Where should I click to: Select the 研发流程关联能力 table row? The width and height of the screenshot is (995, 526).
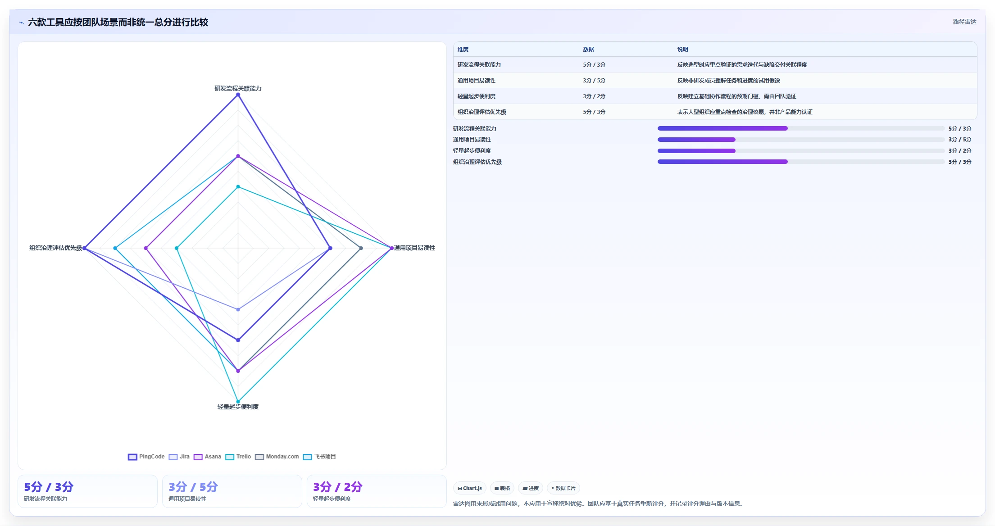click(715, 65)
